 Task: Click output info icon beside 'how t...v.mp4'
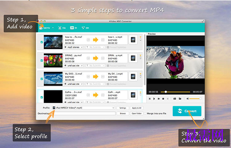pyautogui.click(x=103, y=40)
